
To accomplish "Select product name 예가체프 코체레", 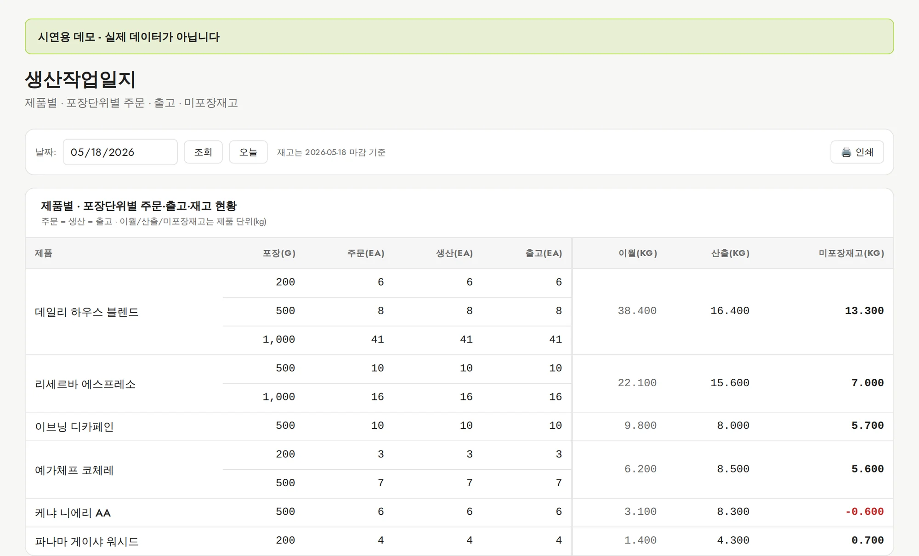I will click(74, 470).
